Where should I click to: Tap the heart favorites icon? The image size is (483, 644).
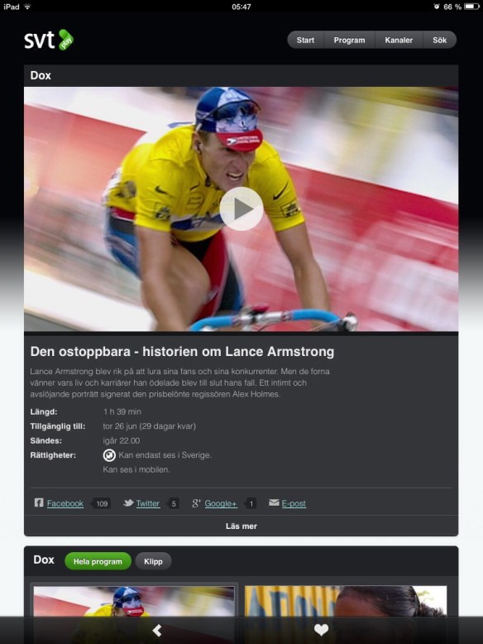click(322, 630)
